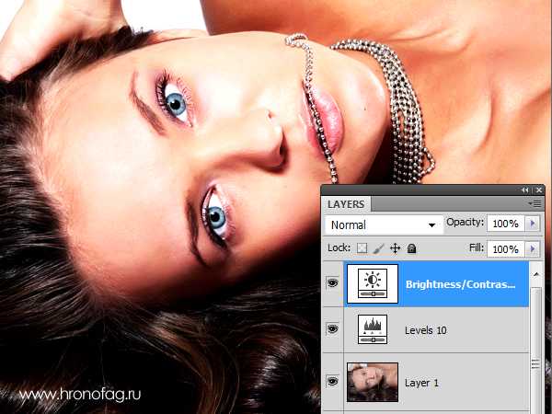
Task: Hide the Brightness/Contrast layer eye
Action: click(x=332, y=282)
